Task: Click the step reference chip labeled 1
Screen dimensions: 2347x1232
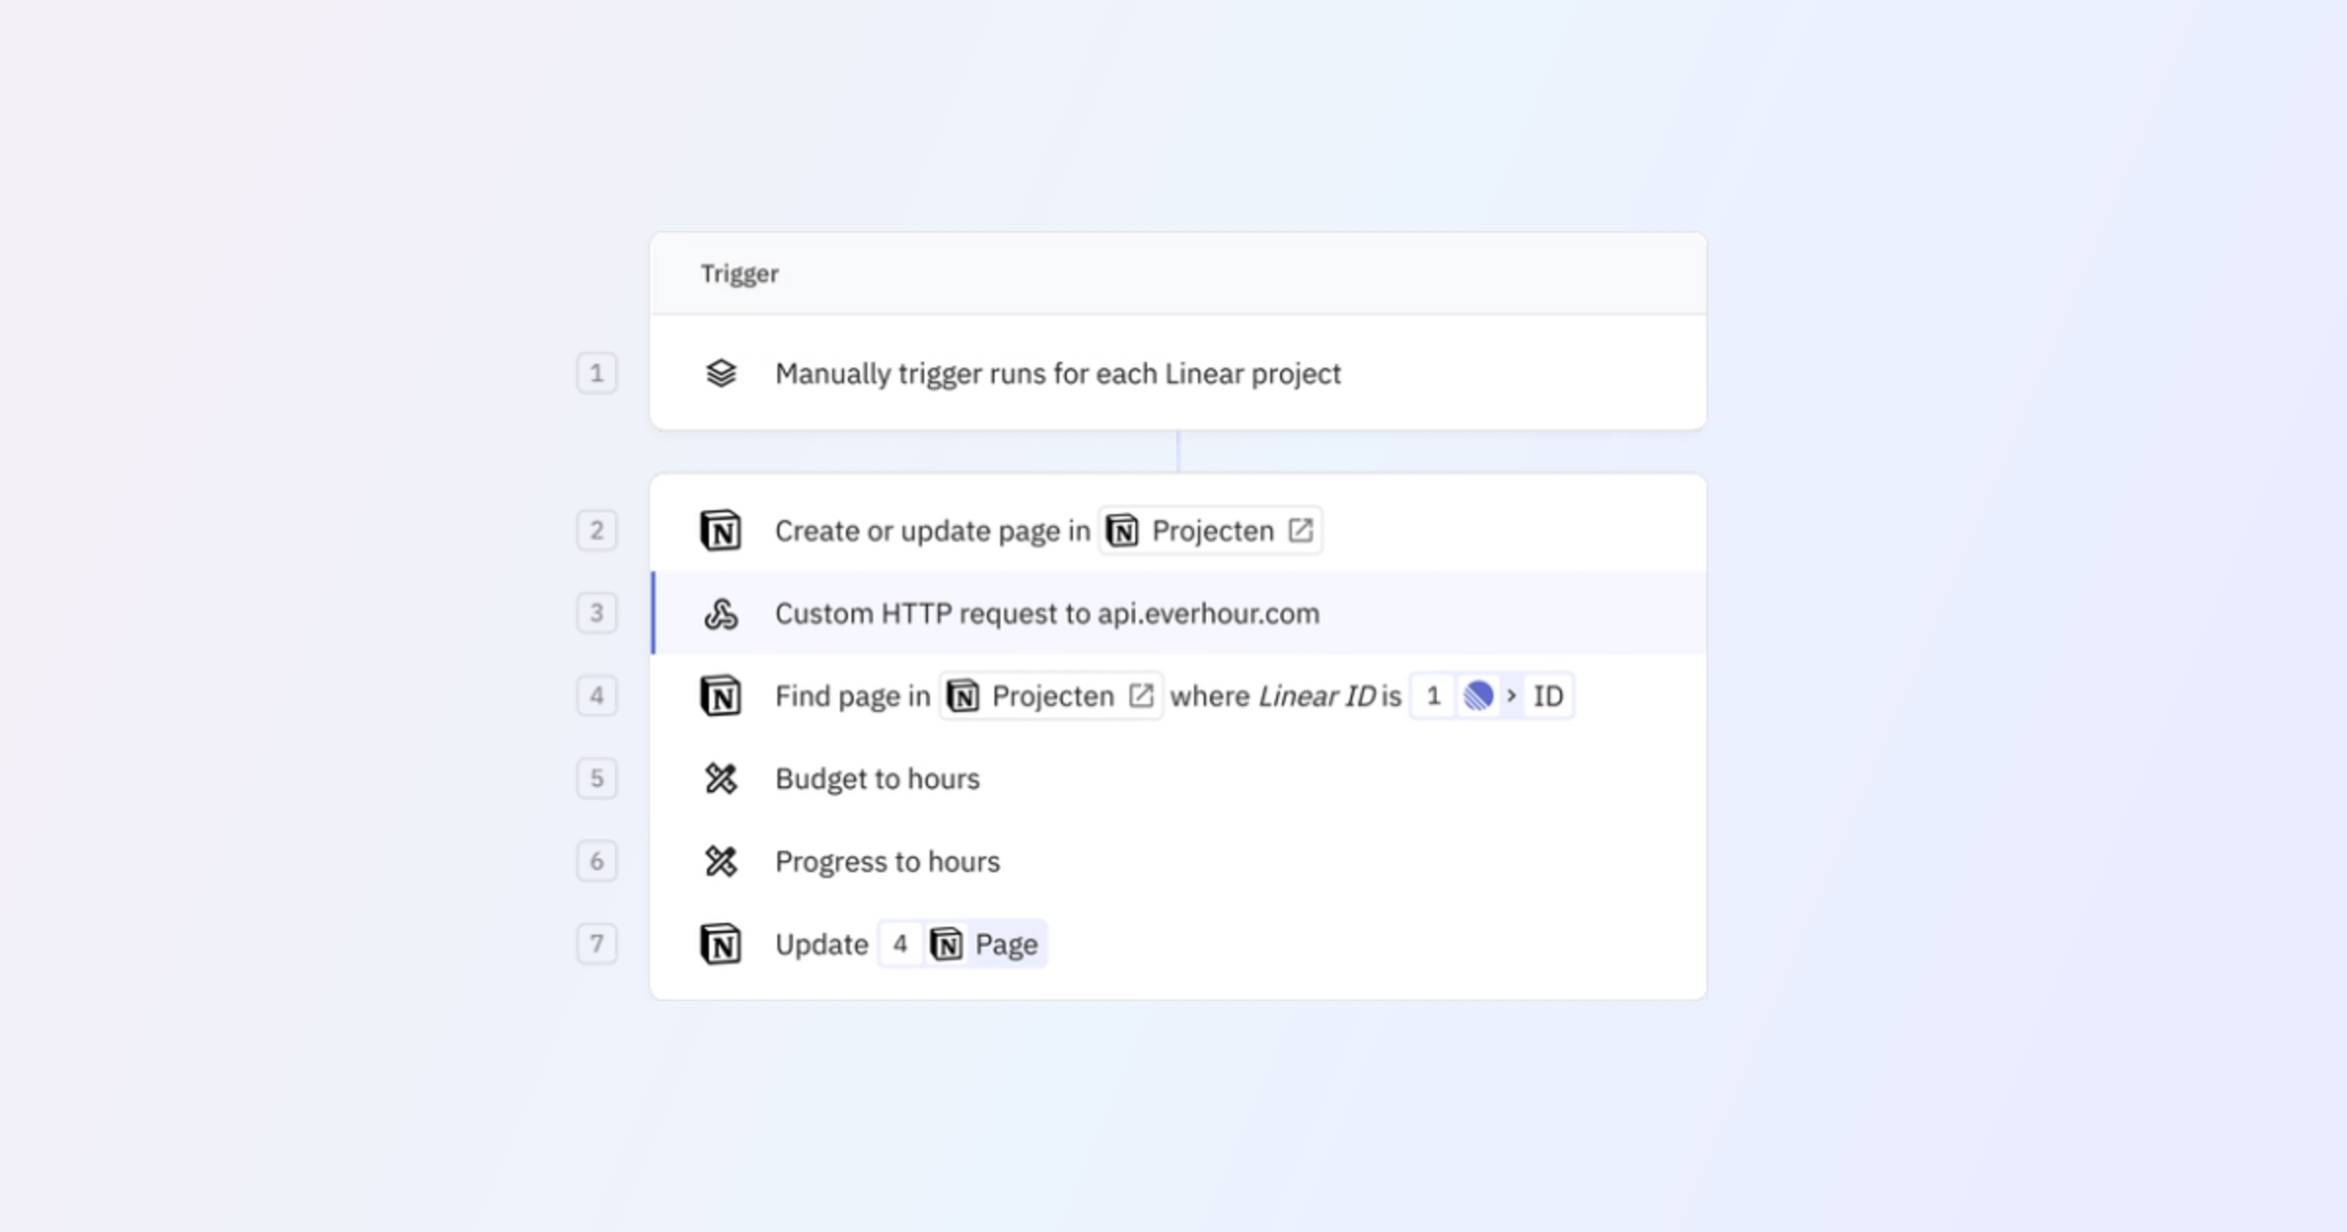Action: pos(1433,695)
